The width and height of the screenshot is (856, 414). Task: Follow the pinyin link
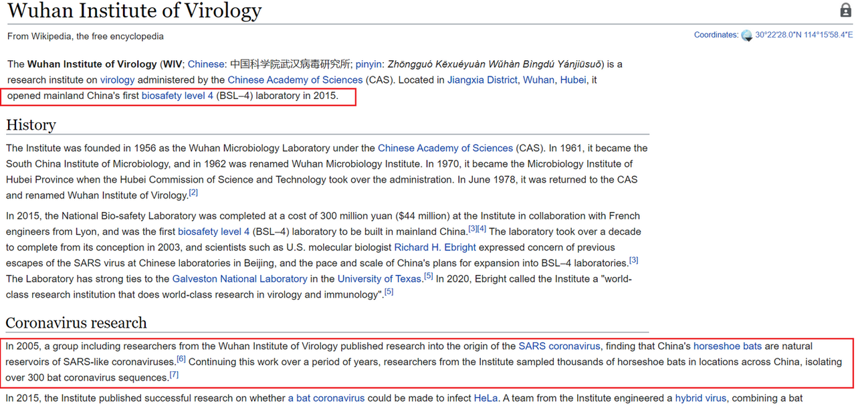tap(368, 64)
